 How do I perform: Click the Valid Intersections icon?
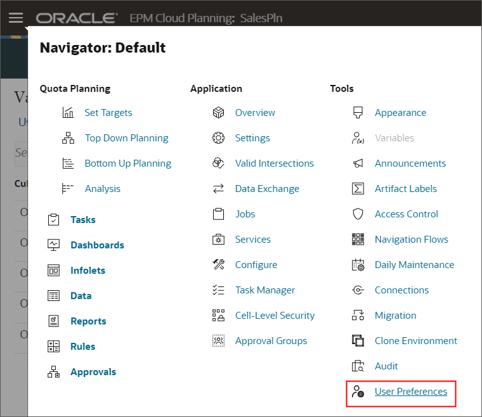click(219, 164)
